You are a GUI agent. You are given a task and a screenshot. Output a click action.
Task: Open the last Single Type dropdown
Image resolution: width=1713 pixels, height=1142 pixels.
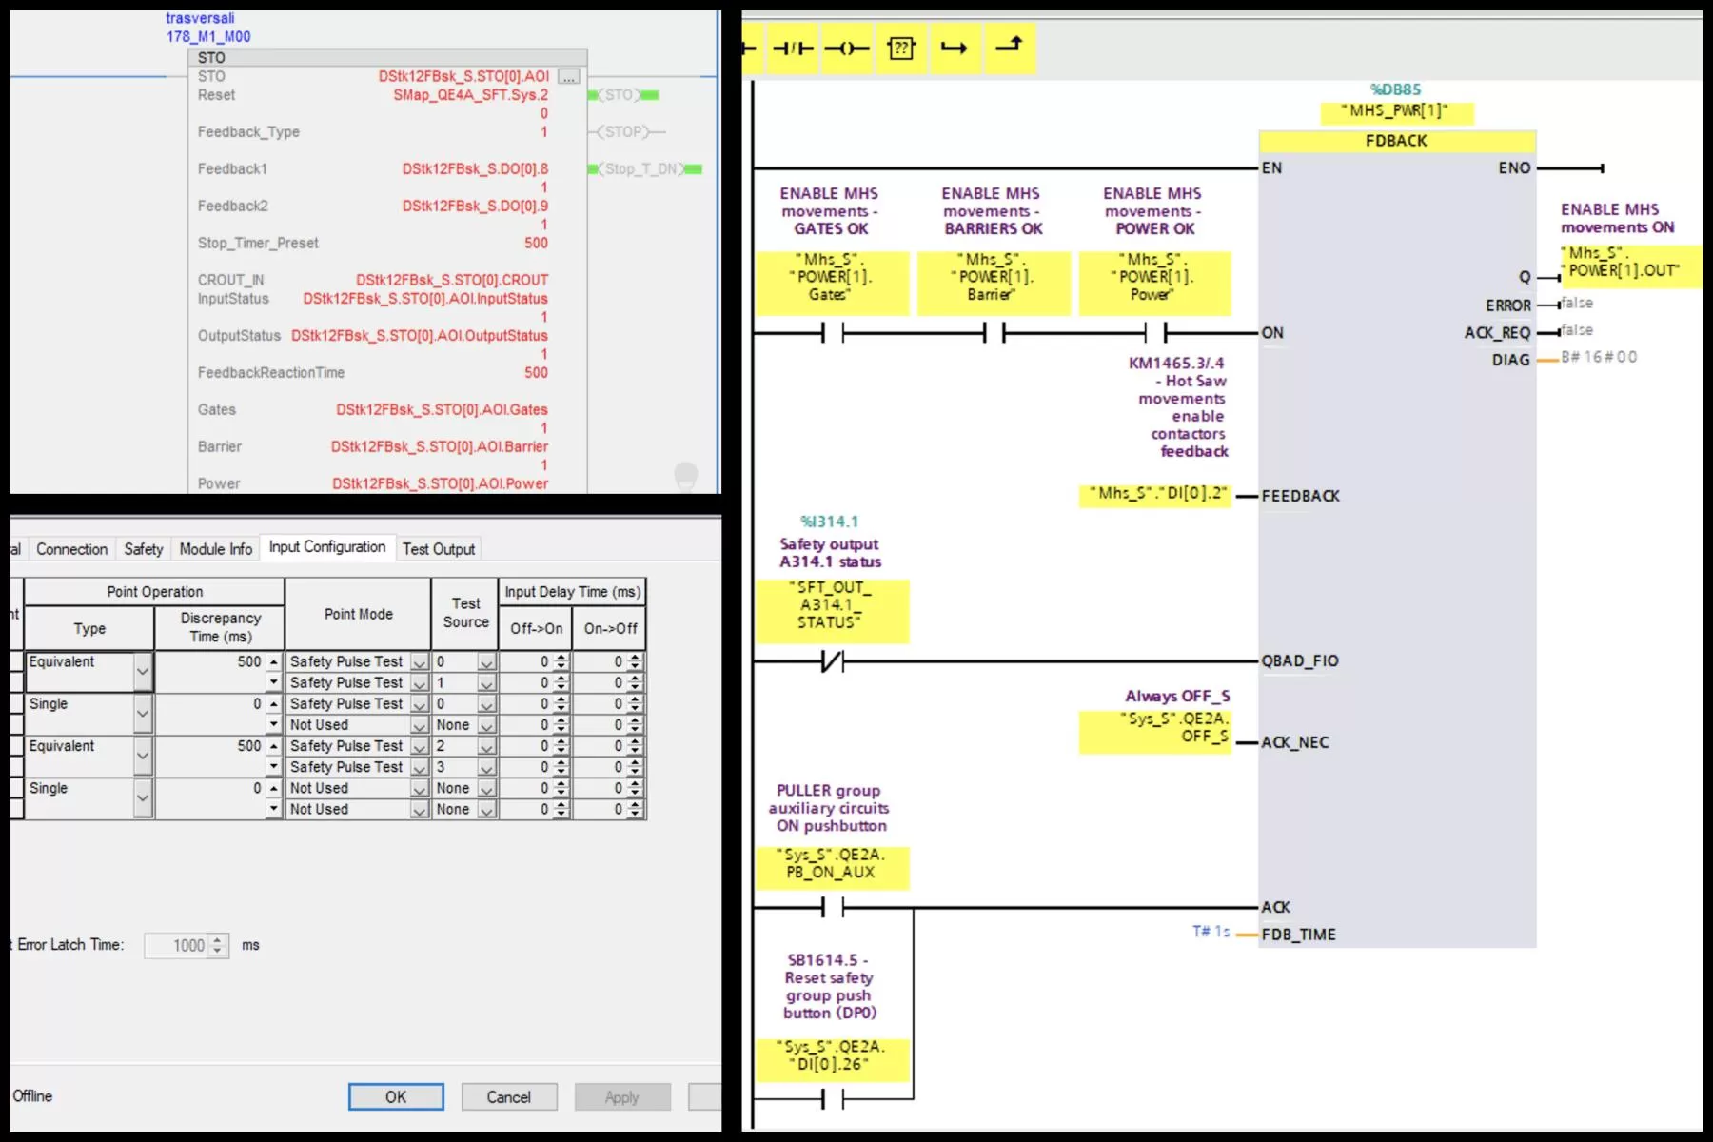point(143,798)
